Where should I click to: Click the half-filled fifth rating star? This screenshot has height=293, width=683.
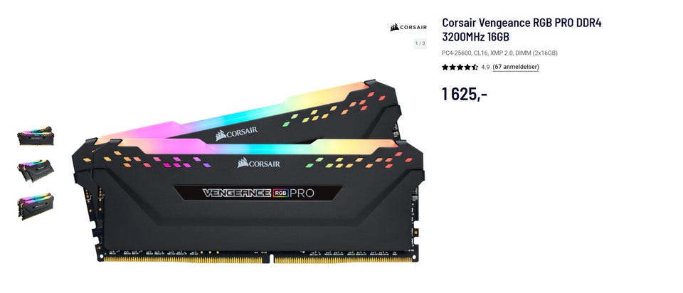475,67
